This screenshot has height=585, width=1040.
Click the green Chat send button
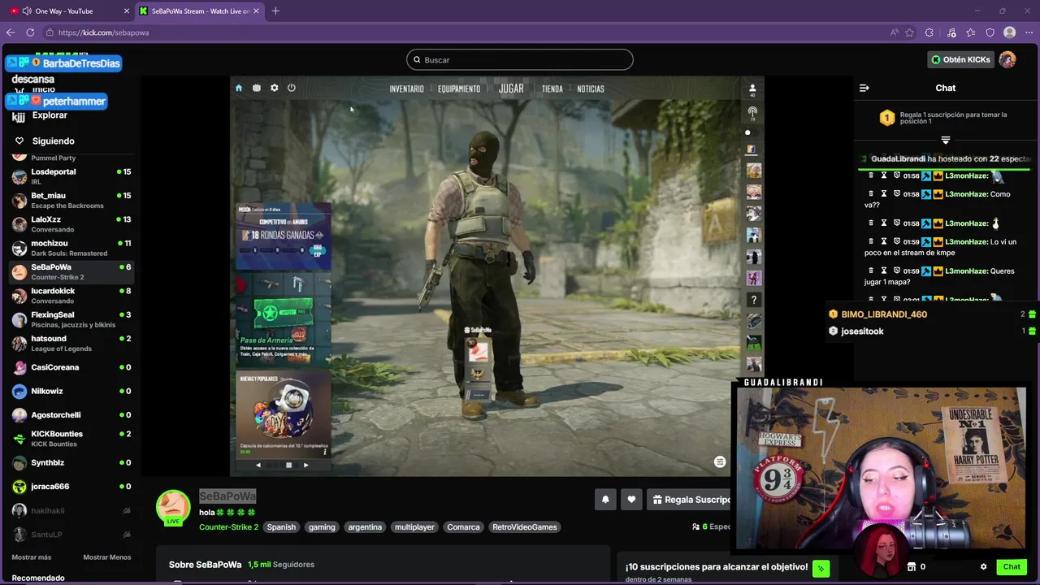point(1012,566)
